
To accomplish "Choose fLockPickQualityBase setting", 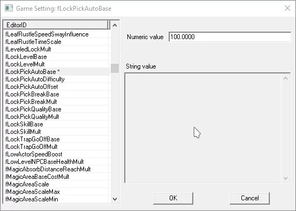I will coord(57,109).
